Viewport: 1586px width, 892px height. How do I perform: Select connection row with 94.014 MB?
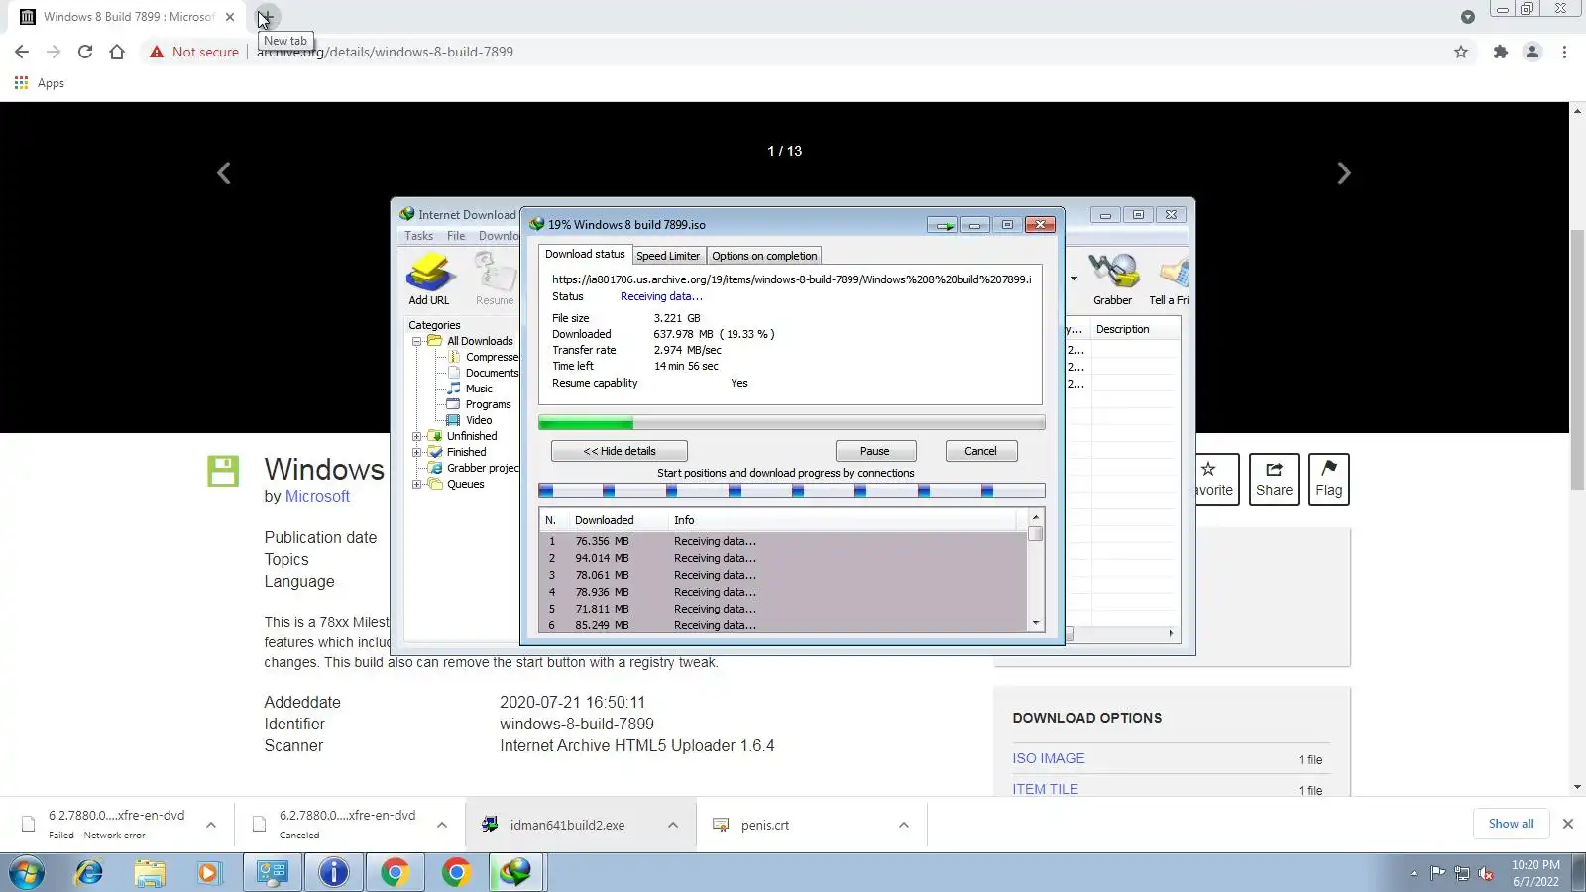pyautogui.click(x=783, y=558)
